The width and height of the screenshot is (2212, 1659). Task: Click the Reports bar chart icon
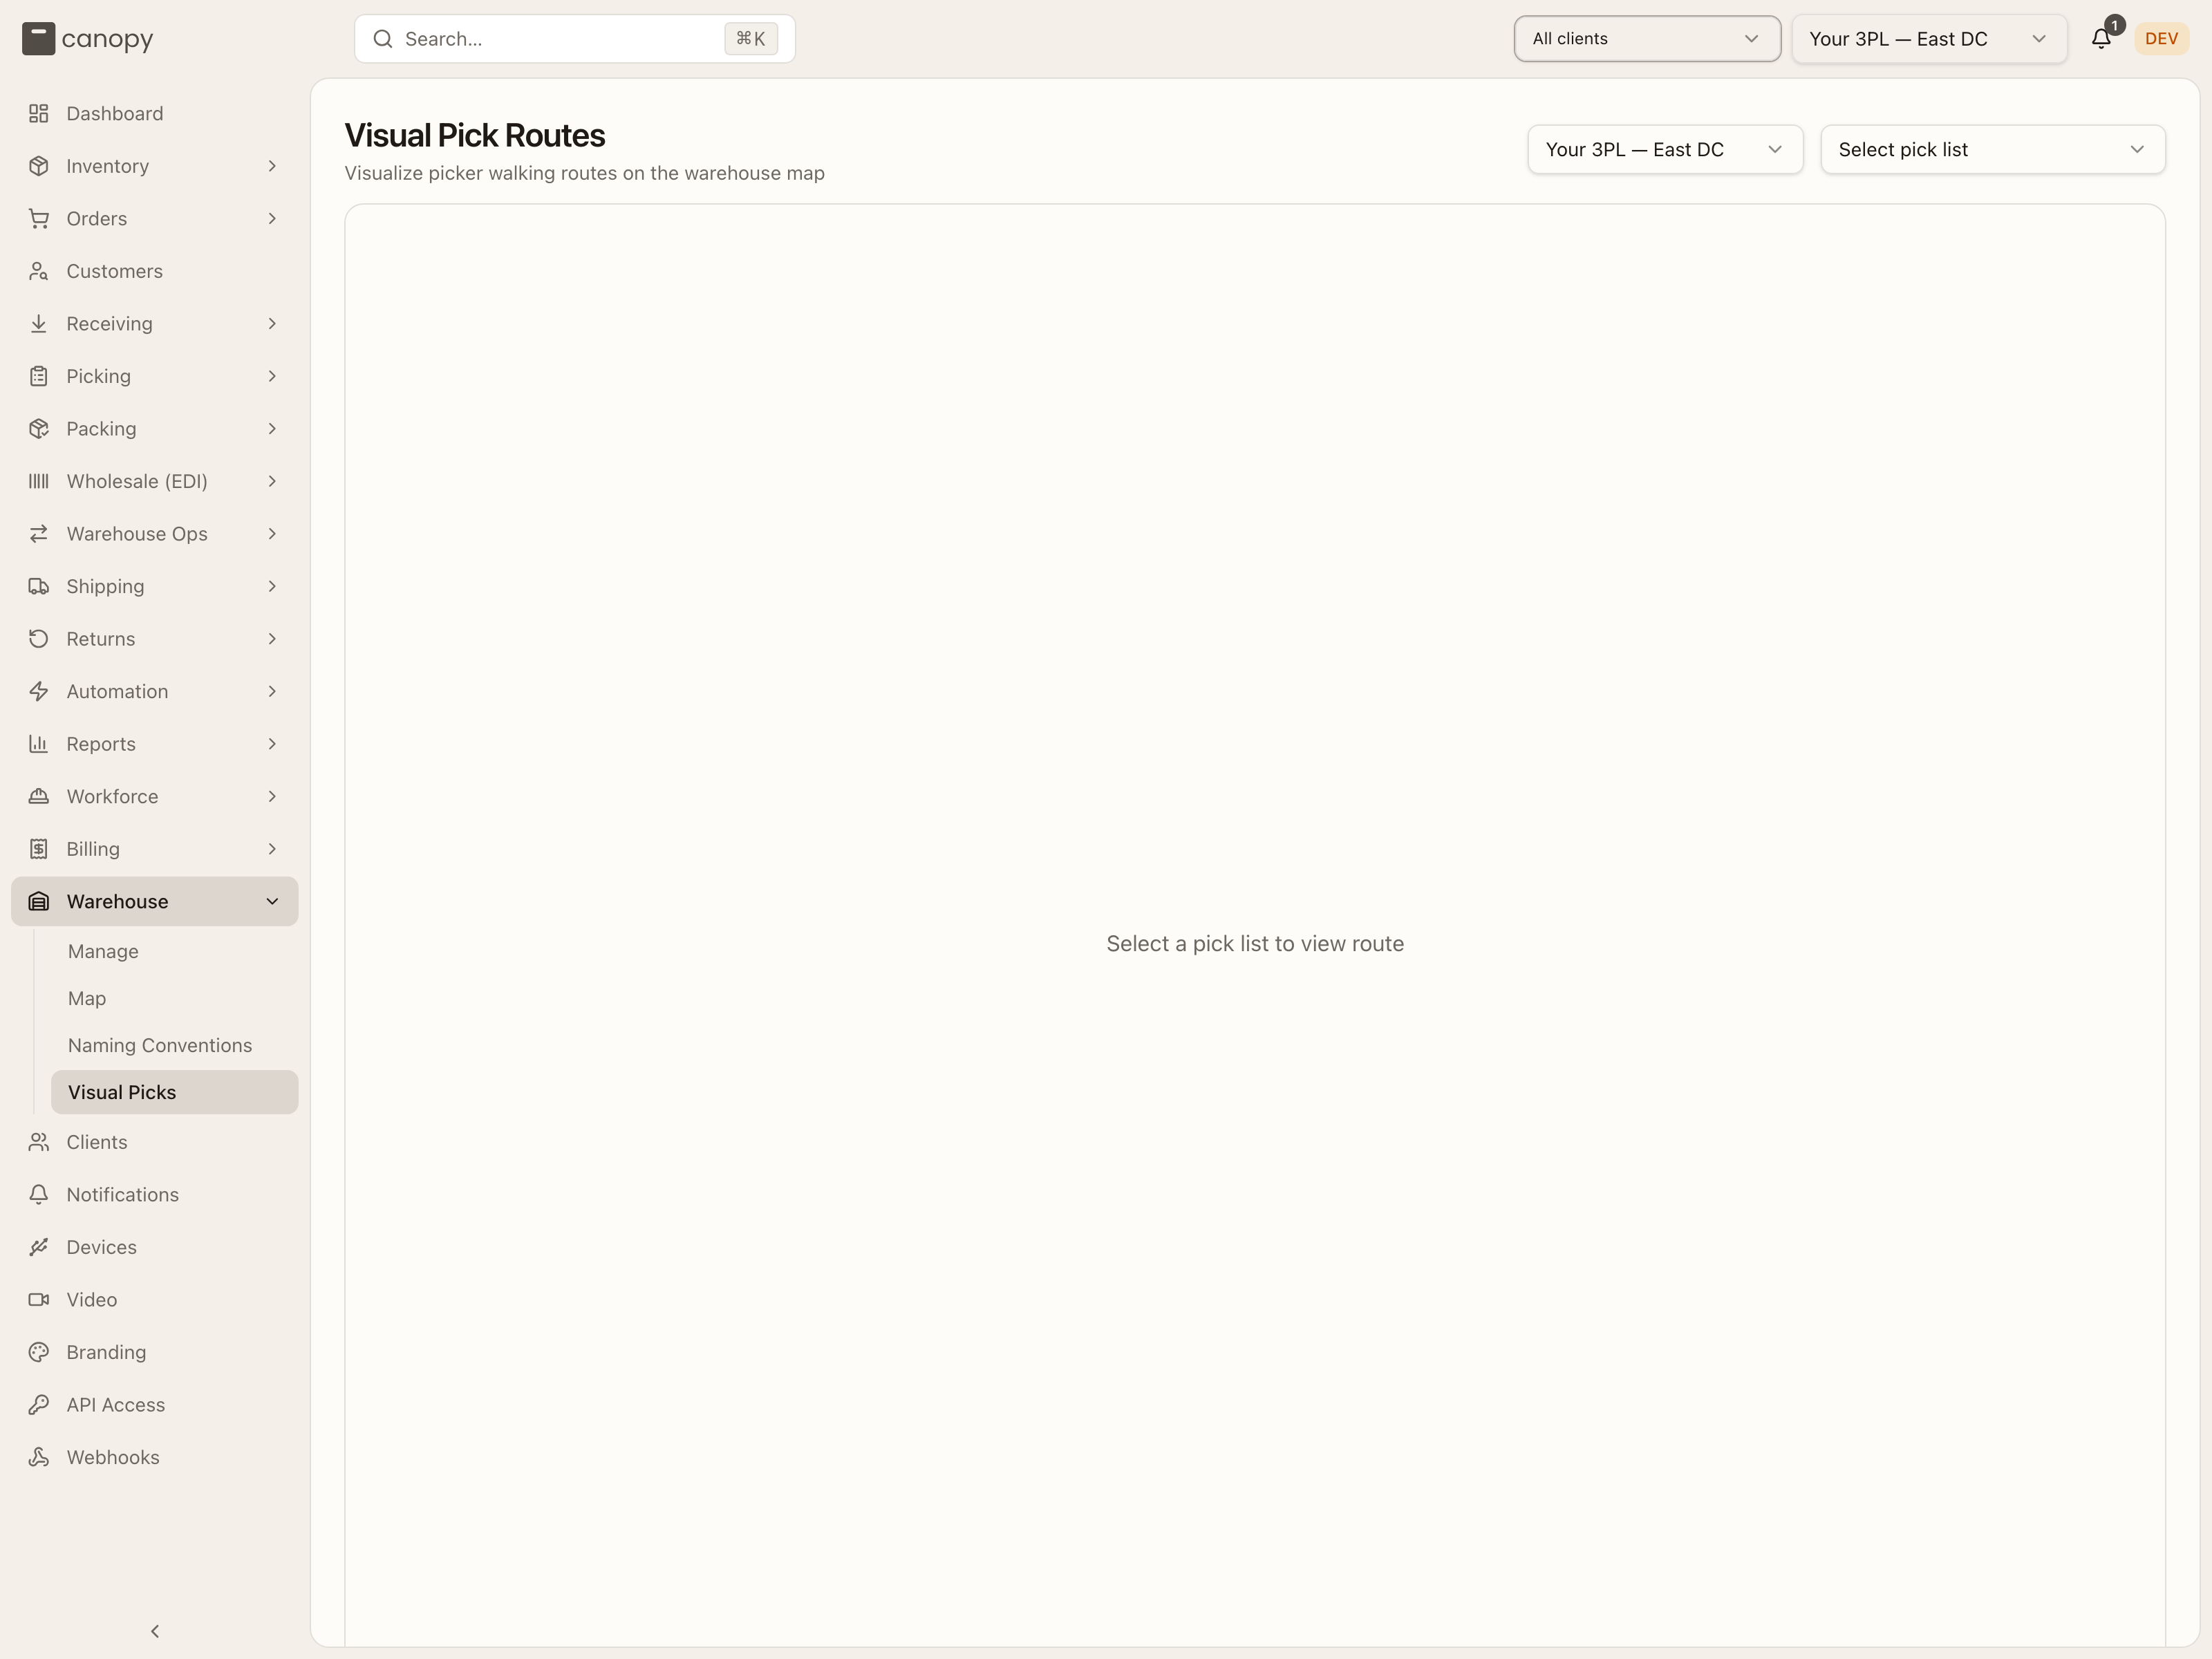pyautogui.click(x=38, y=744)
